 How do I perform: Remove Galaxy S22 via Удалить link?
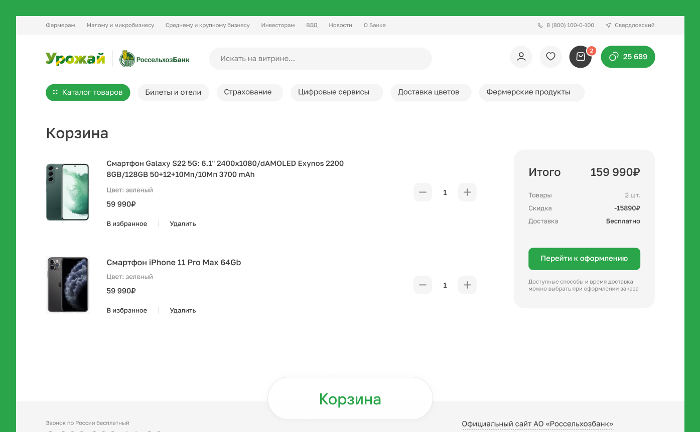point(183,224)
